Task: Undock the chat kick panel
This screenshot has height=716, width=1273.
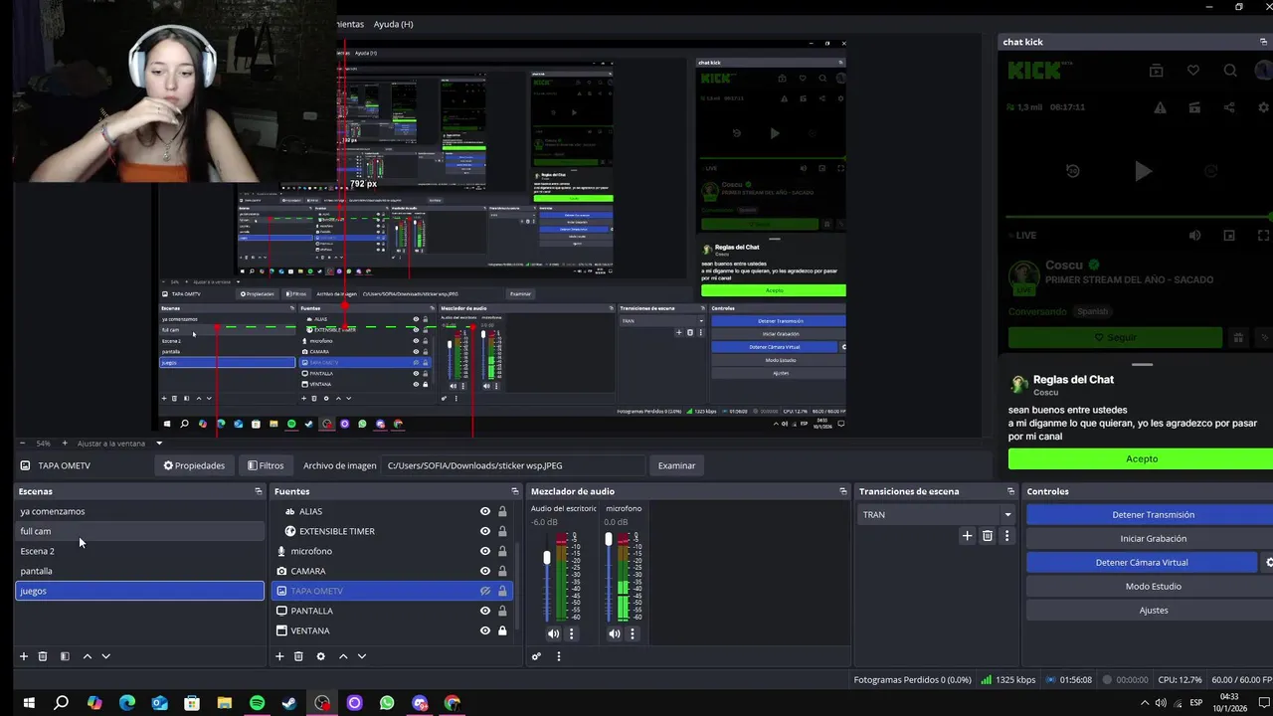Action: coord(1264,42)
